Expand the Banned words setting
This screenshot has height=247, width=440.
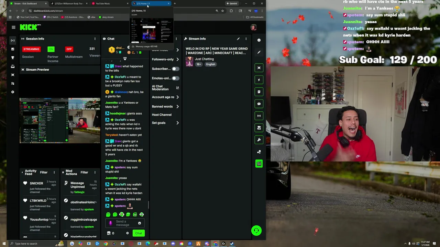pyautogui.click(x=177, y=107)
